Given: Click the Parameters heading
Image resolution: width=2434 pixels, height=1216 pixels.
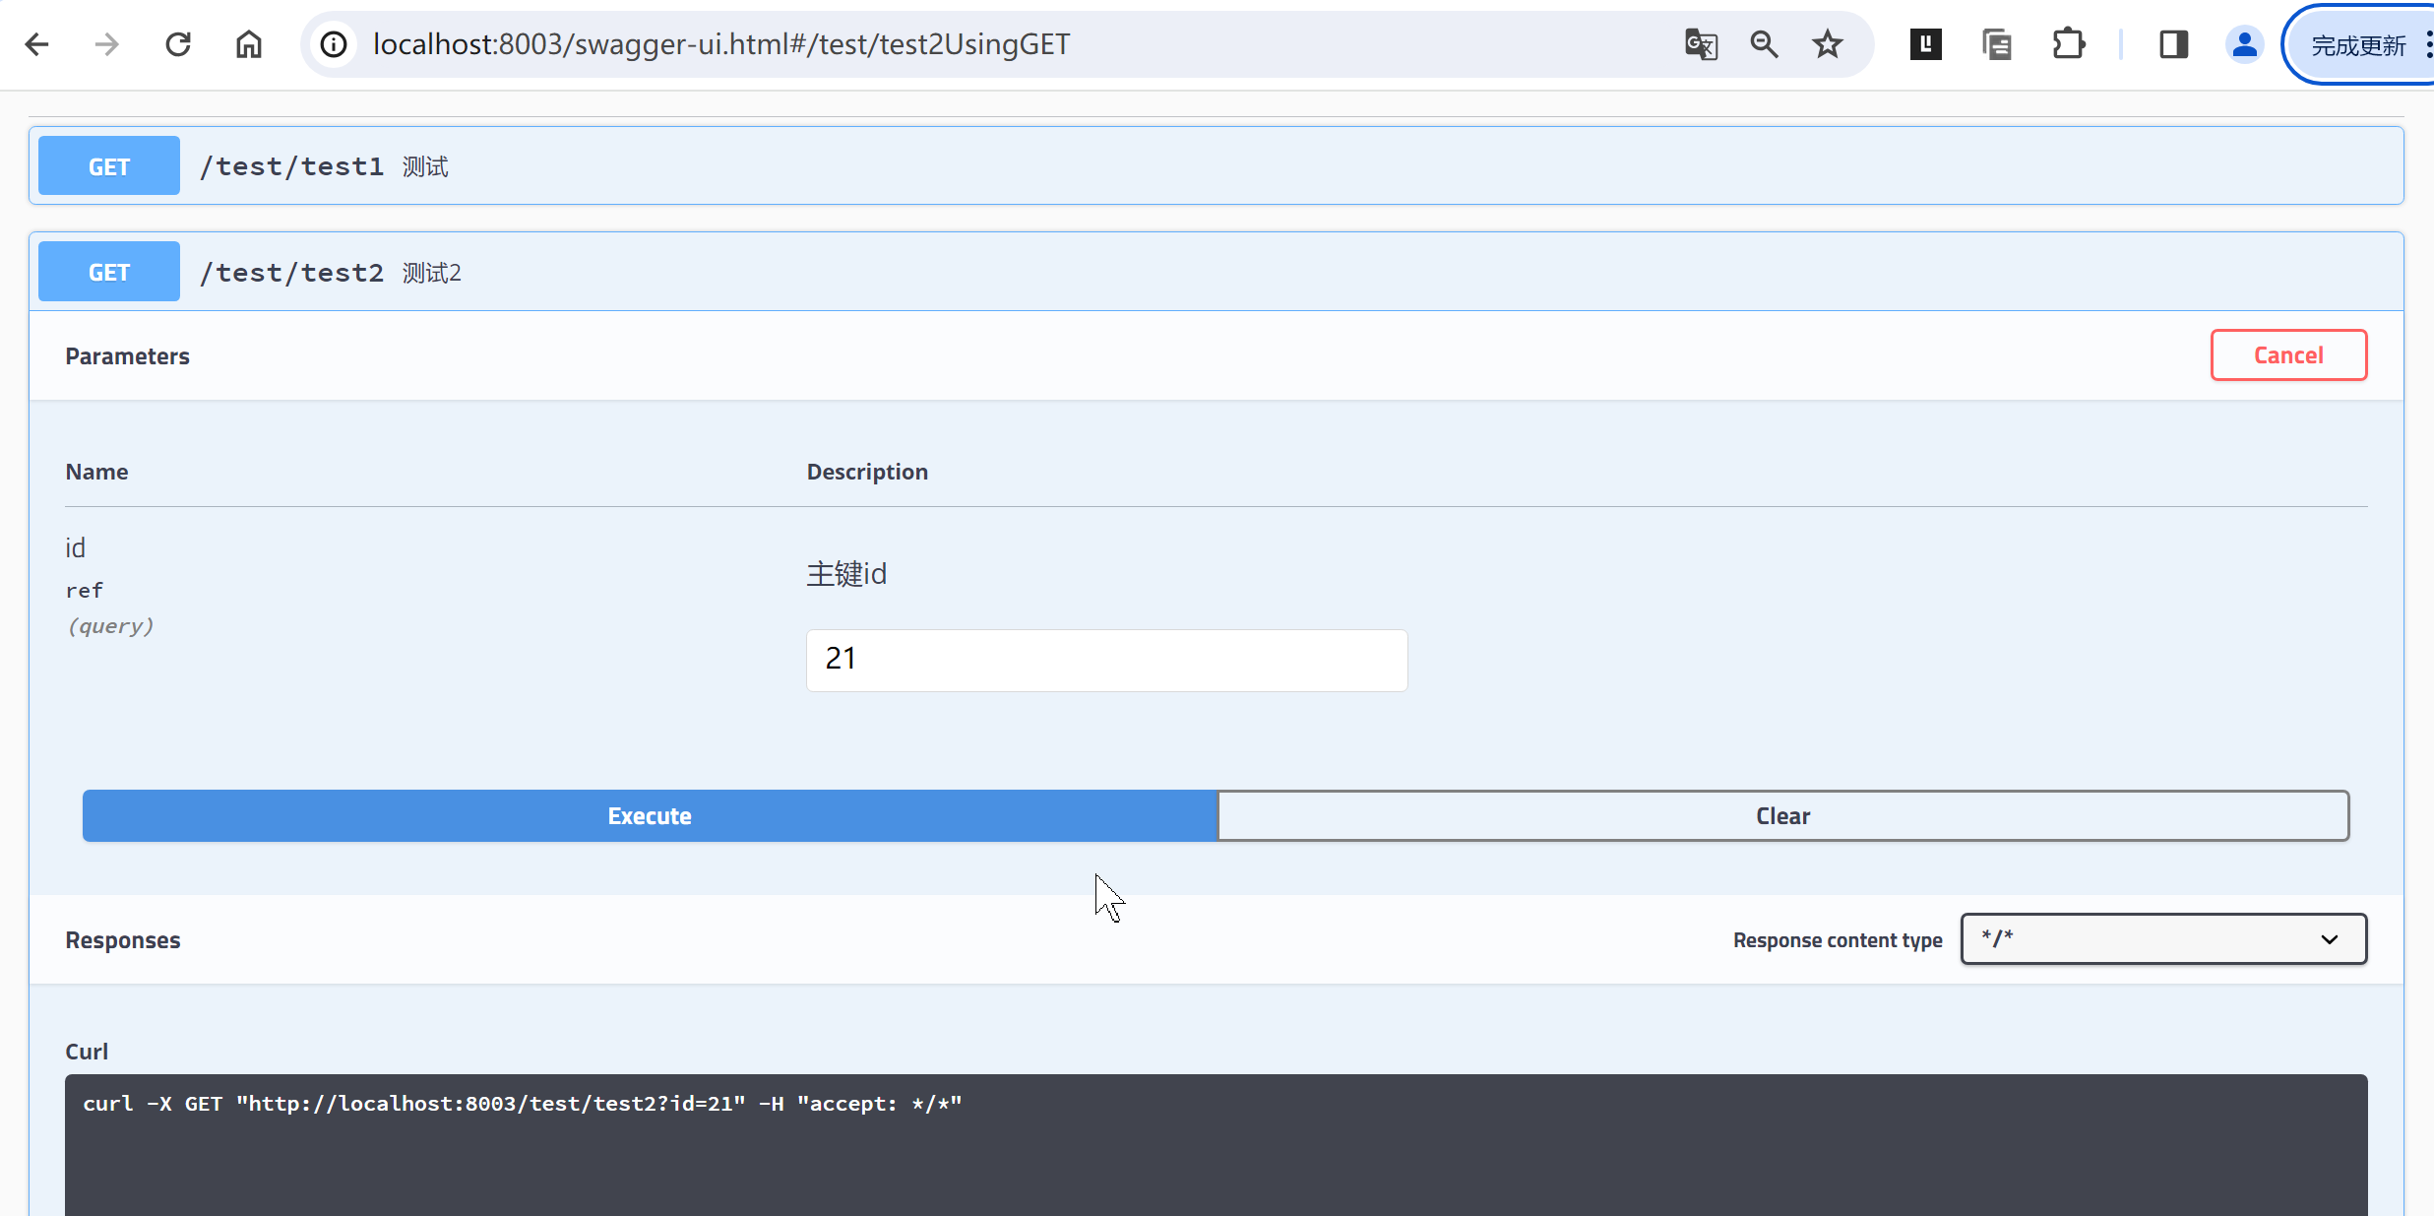Looking at the screenshot, I should click(128, 356).
